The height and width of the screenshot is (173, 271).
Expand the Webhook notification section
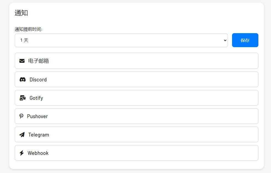pyautogui.click(x=136, y=153)
